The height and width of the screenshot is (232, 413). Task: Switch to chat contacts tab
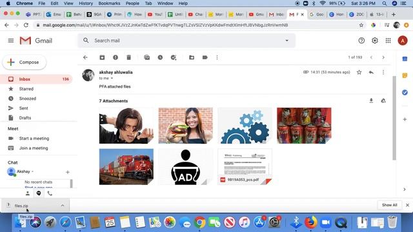click(x=28, y=193)
